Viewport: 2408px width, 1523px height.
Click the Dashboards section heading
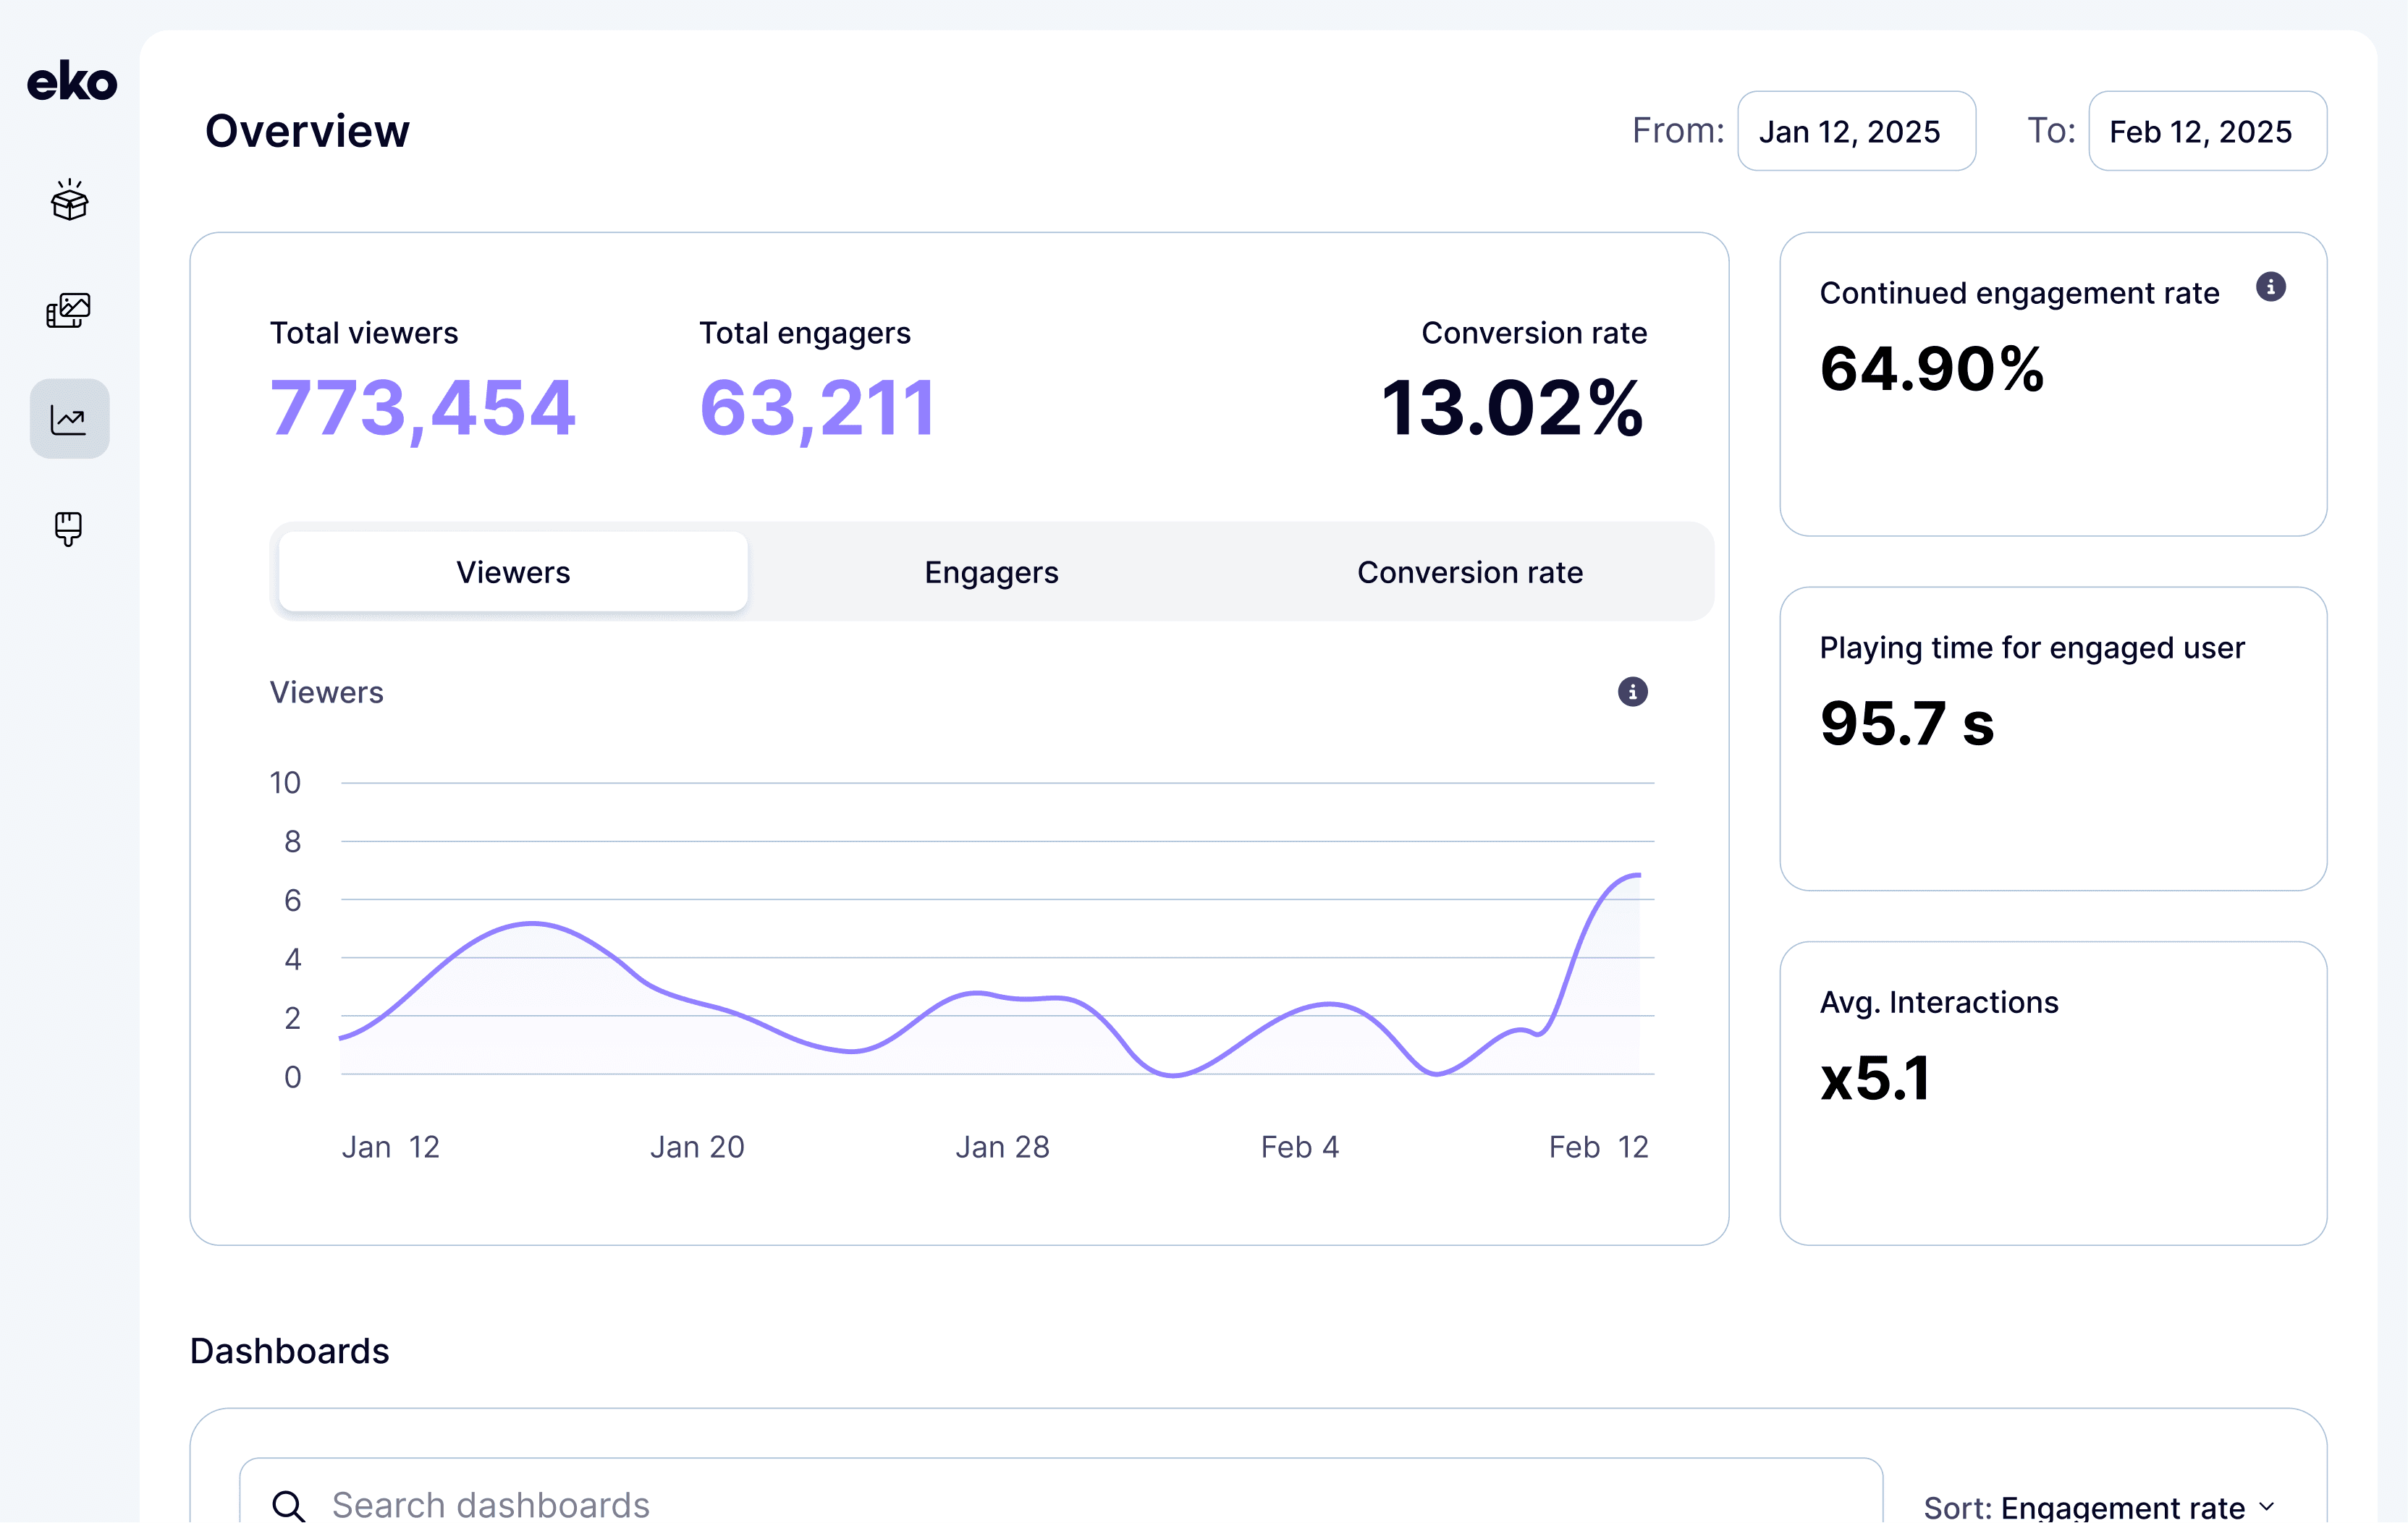click(x=289, y=1350)
